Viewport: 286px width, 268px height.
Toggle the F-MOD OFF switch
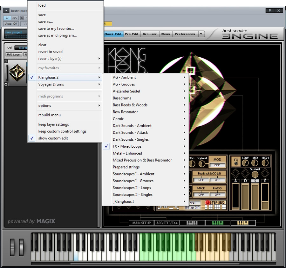[x=201, y=195]
